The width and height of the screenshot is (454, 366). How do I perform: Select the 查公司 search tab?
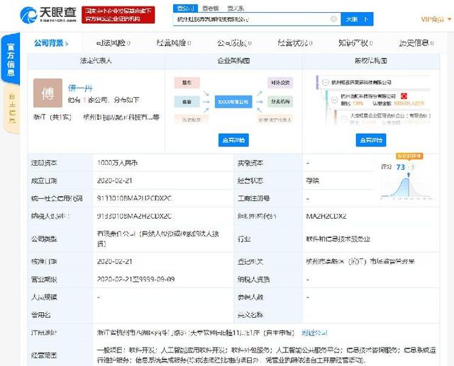(185, 8)
